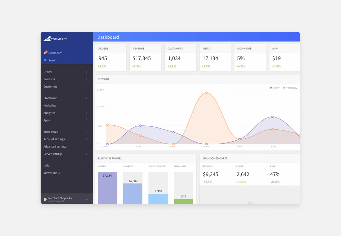Open the Marketing sidebar item
The image size is (341, 236).
(x=50, y=106)
